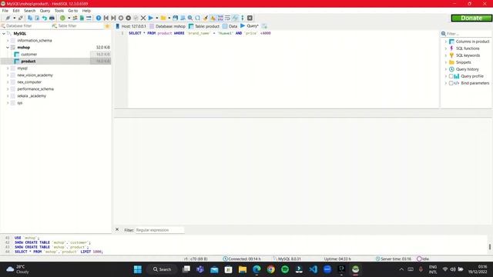
Task: Expand the SQL keywords helper node
Action: tap(445, 55)
